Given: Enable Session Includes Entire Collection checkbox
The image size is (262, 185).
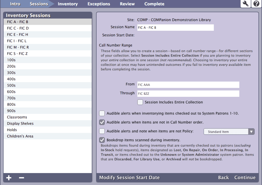Looking at the screenshot, I should click(x=140, y=102).
